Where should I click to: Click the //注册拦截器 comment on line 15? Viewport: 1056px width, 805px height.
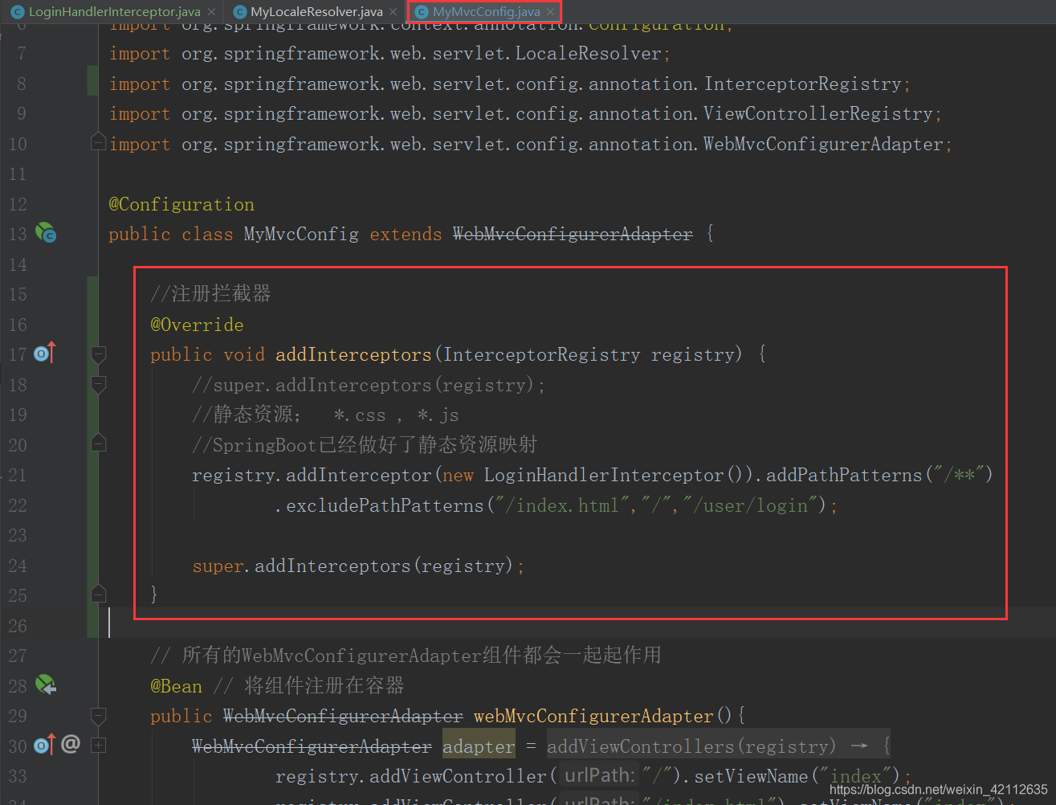(x=210, y=294)
